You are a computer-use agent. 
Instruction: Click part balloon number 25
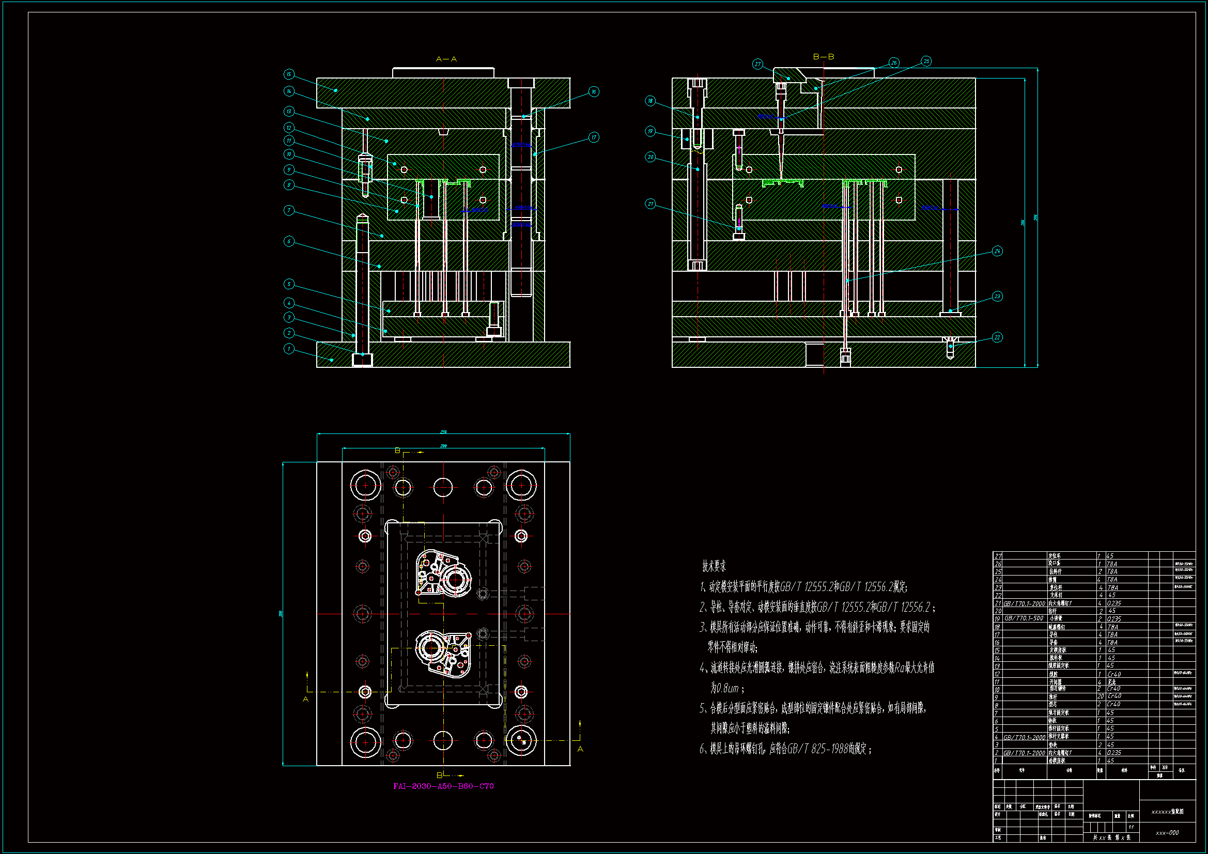pos(926,61)
